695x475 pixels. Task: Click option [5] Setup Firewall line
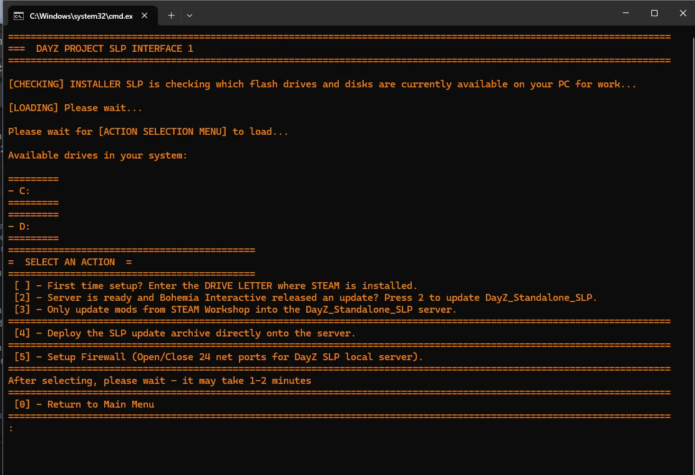pyautogui.click(x=218, y=357)
